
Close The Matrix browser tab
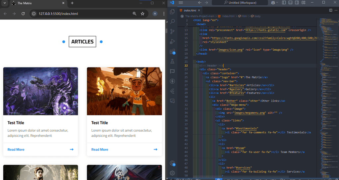63,3
